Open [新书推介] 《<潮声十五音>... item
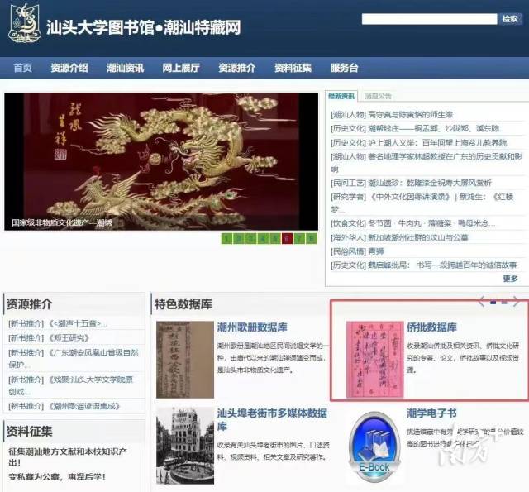 (x=58, y=323)
